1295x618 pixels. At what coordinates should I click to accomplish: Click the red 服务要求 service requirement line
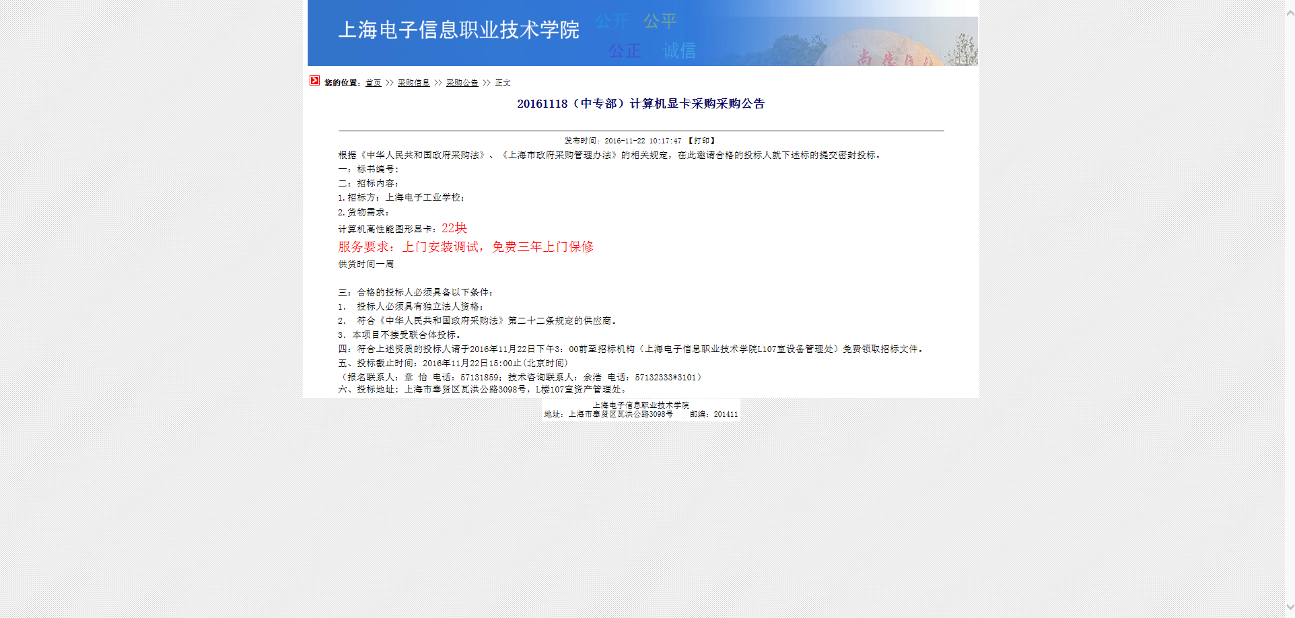(466, 247)
